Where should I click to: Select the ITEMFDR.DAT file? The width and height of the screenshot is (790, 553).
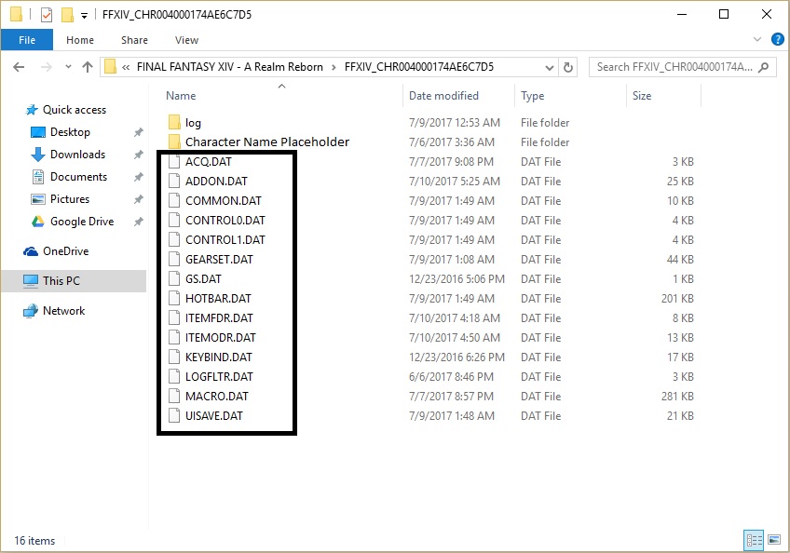coord(219,318)
